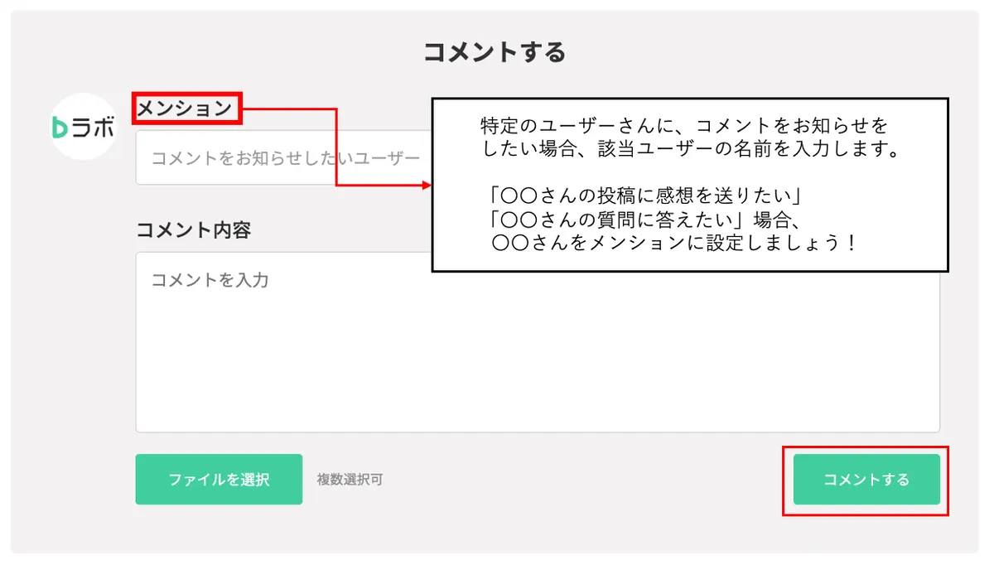Click the メンション label outlined in red
Image resolution: width=994 pixels, height=565 pixels.
[188, 109]
